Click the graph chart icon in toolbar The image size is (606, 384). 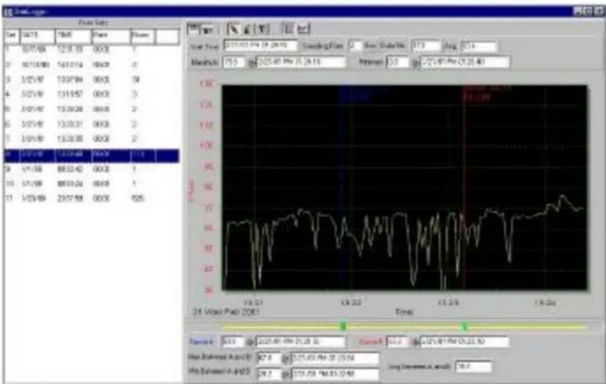[x=304, y=29]
